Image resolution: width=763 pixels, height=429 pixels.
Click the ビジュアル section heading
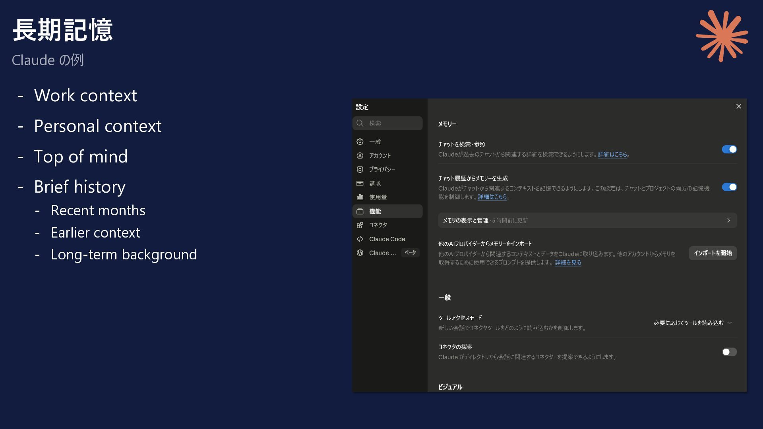click(x=450, y=387)
